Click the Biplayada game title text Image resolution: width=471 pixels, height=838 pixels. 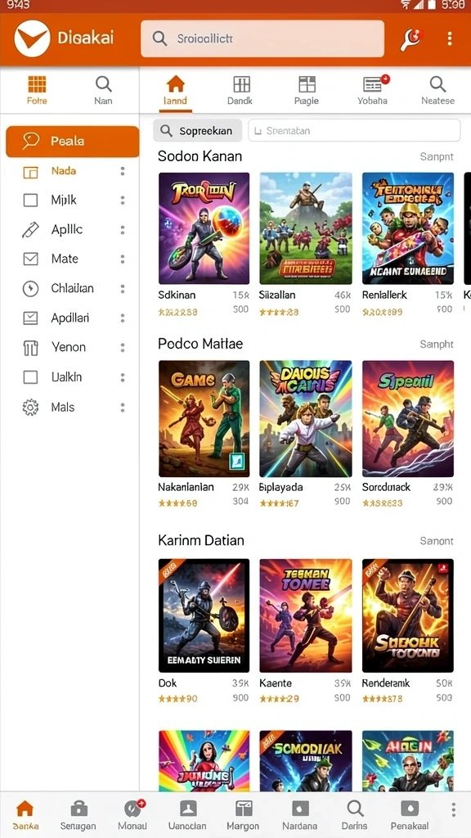tap(281, 488)
